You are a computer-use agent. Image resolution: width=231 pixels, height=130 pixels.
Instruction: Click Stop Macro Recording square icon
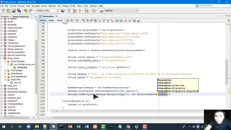point(130,21)
